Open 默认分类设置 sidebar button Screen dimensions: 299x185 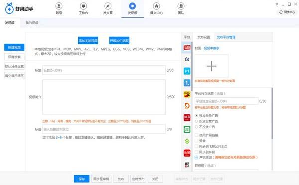point(14,66)
